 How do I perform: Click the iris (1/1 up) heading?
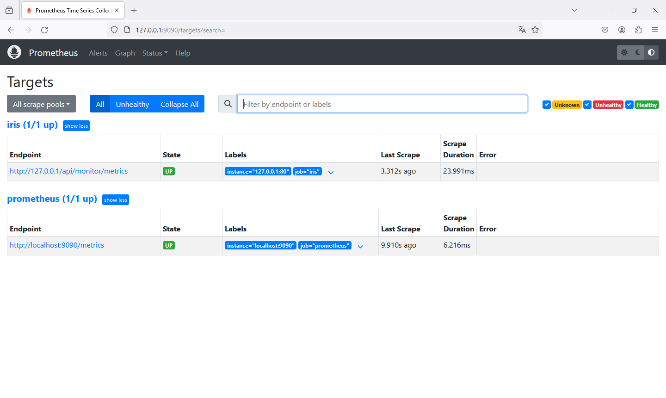(32, 125)
